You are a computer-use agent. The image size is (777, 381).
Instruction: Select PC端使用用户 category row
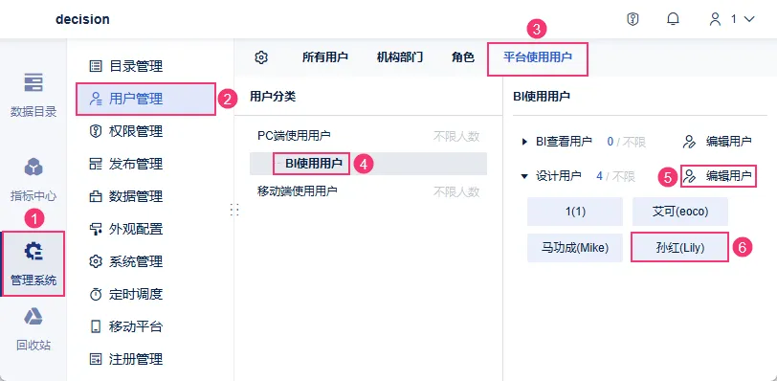point(368,136)
